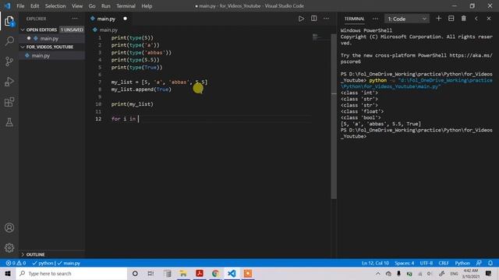Screen dimensions: 499x280
Task: Collapse the OPEN EDITORS section
Action: coord(53,30)
